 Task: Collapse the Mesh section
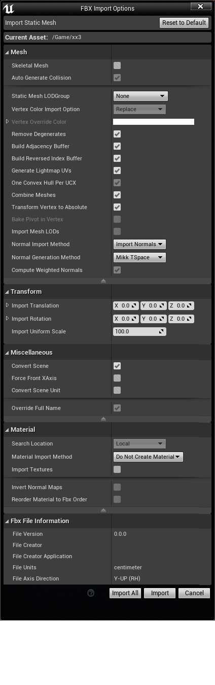point(7,52)
